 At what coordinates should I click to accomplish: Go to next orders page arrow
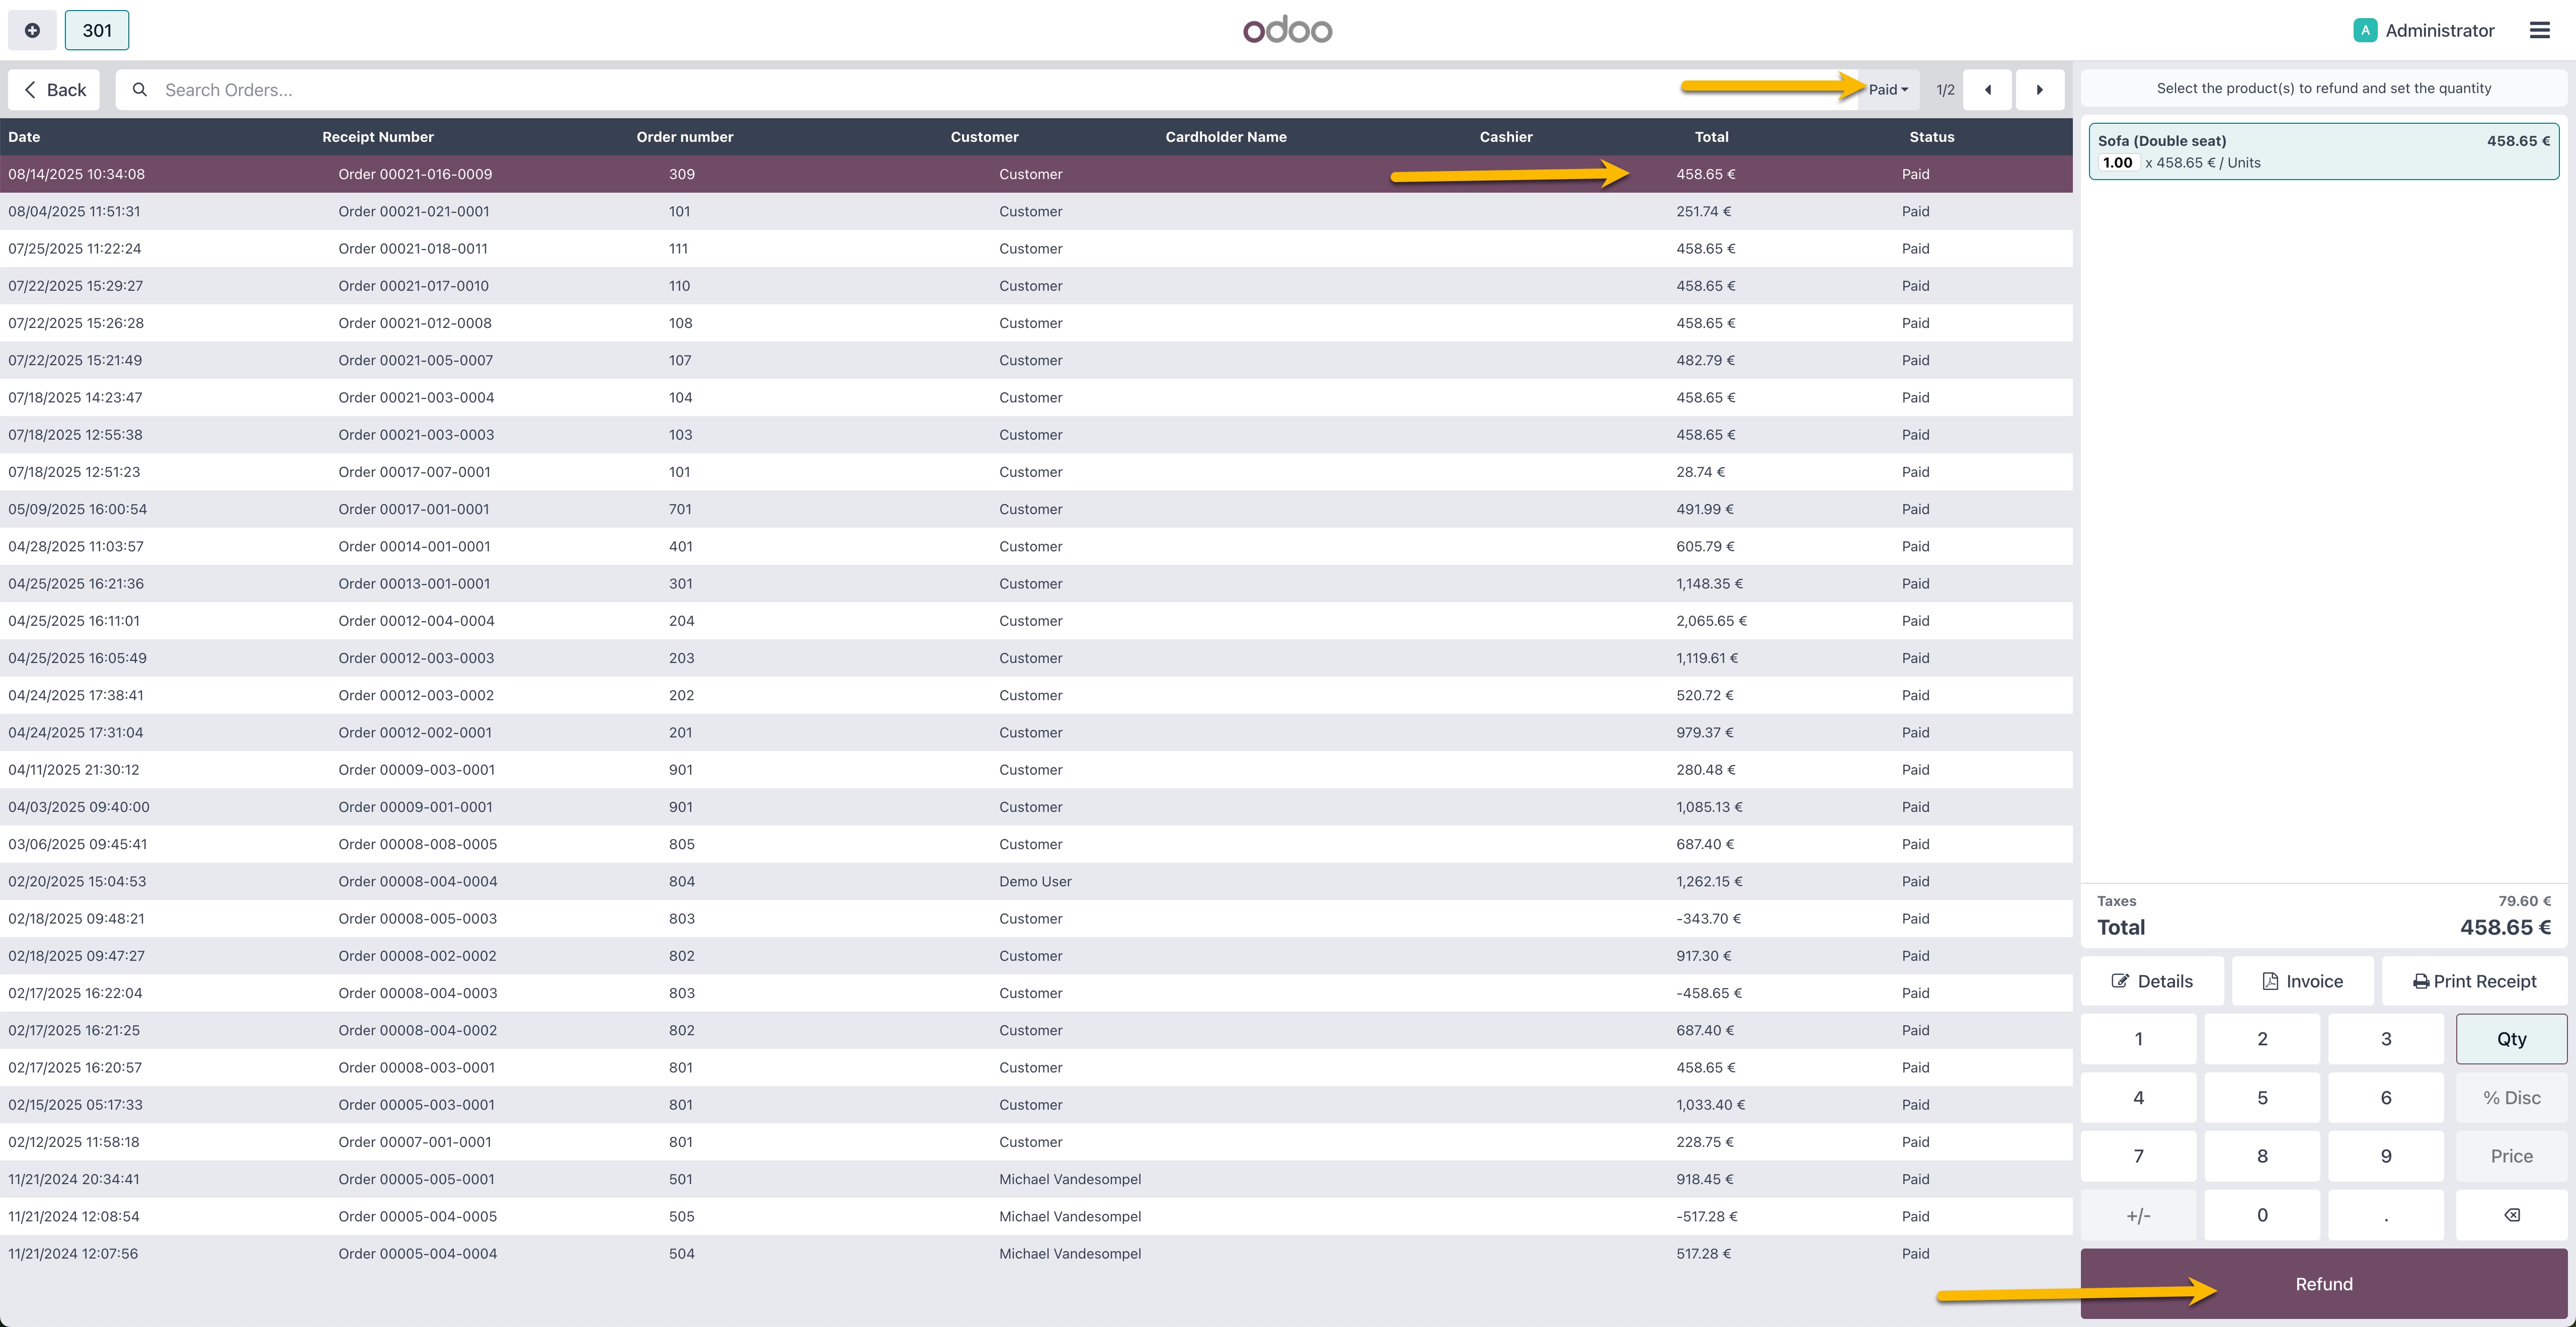coord(2039,90)
